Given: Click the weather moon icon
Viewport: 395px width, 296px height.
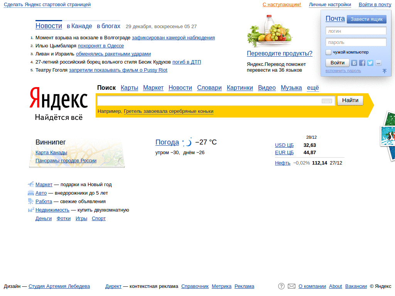Looking at the screenshot, I should [187, 142].
